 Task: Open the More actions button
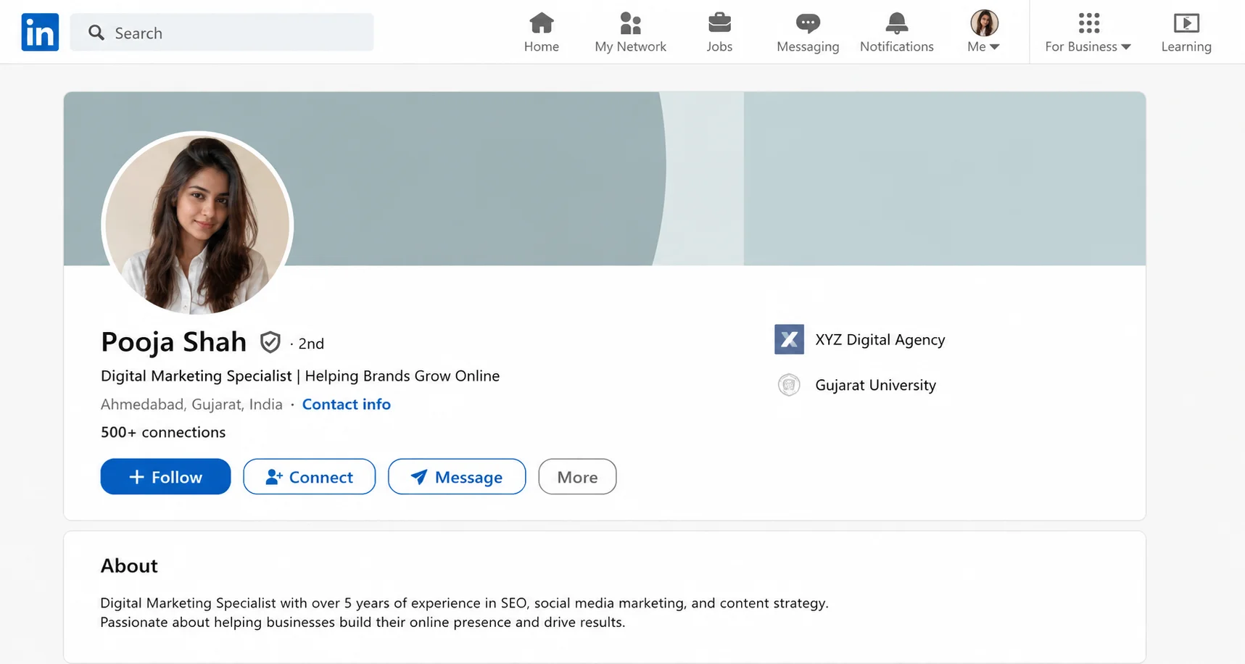pyautogui.click(x=577, y=477)
